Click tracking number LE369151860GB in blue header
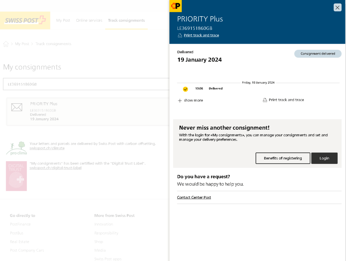 [x=194, y=28]
